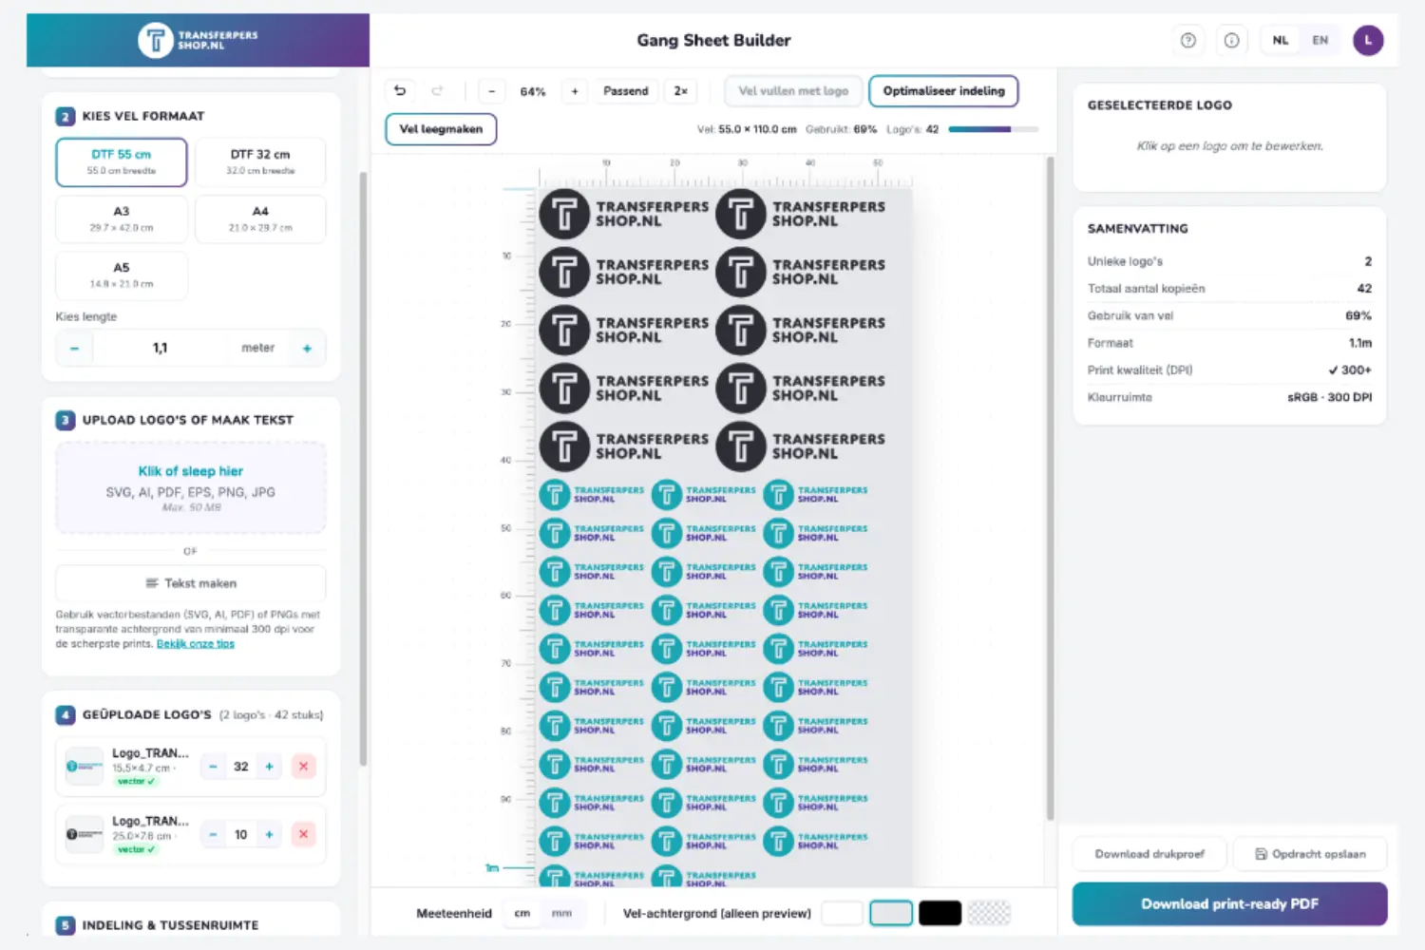The width and height of the screenshot is (1425, 950).
Task: Open the Bekijk onze tips link
Action: 196,644
